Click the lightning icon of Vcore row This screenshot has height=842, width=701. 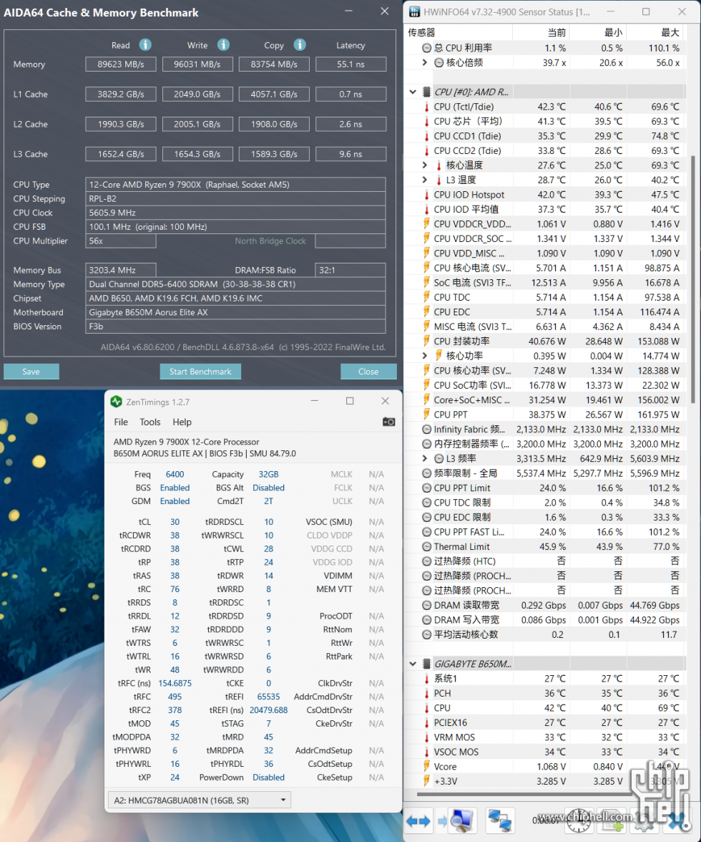[x=427, y=767]
